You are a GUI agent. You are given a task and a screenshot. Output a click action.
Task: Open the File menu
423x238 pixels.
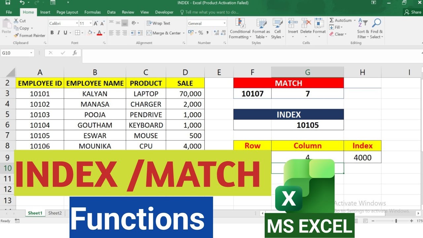9,12
